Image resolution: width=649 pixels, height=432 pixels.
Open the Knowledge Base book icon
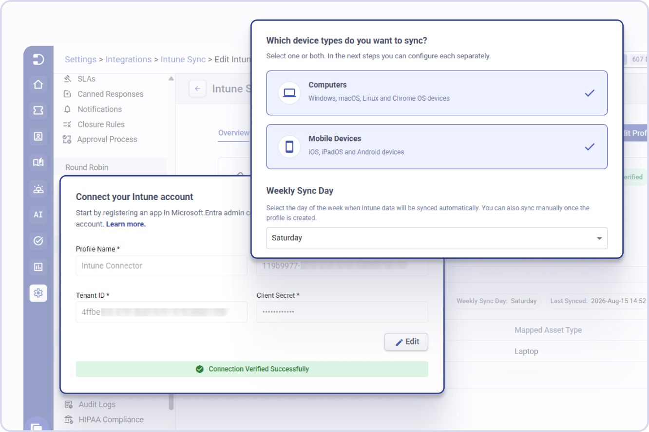coord(38,162)
